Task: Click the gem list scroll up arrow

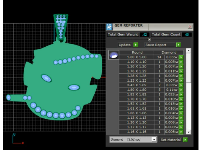Action: coord(188,51)
